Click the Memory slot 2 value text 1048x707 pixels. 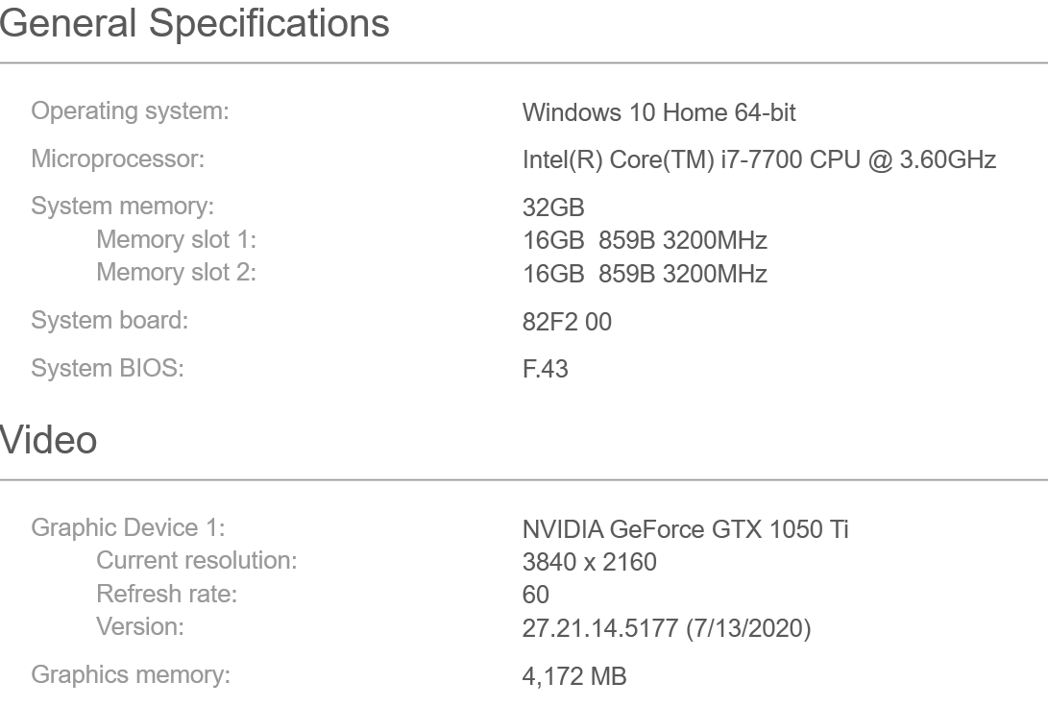645,274
